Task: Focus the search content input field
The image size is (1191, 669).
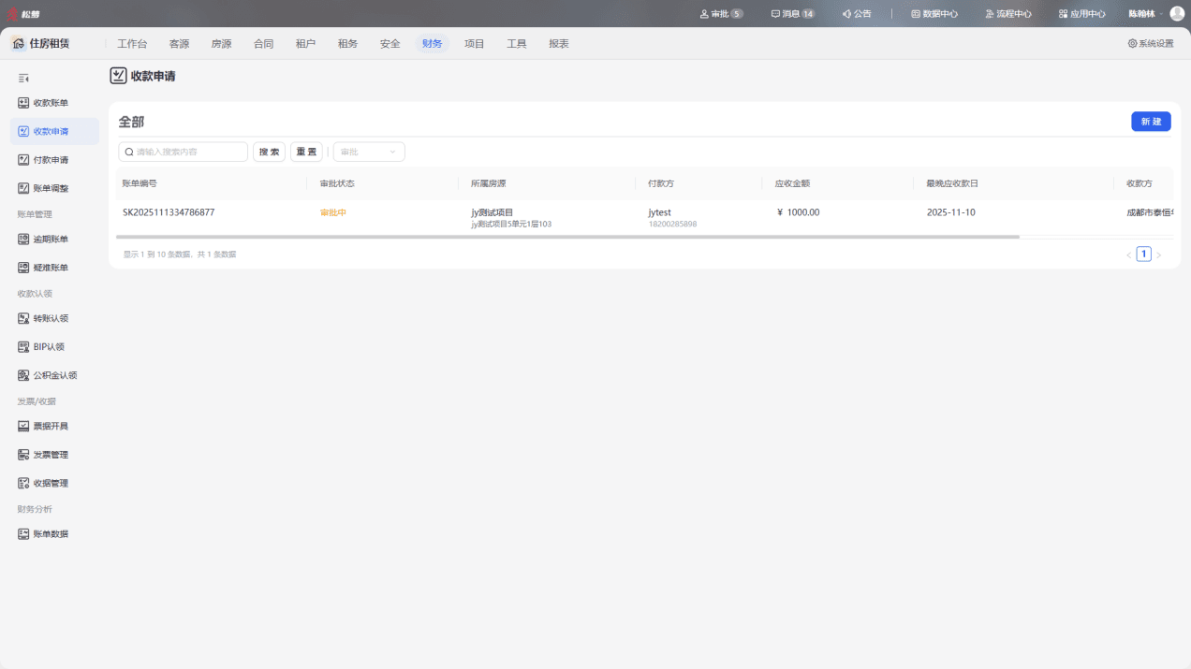Action: pos(184,152)
